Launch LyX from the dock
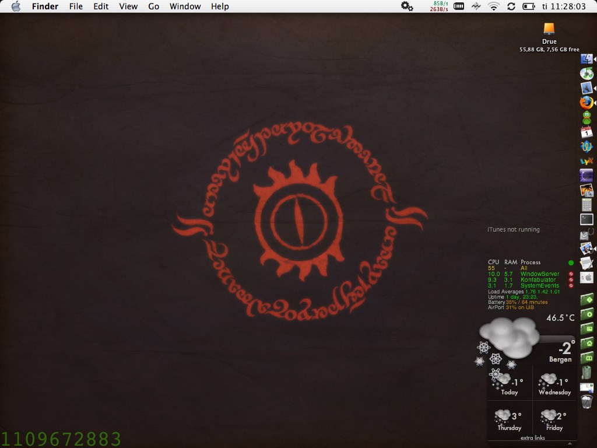The height and width of the screenshot is (448, 597). 587,161
